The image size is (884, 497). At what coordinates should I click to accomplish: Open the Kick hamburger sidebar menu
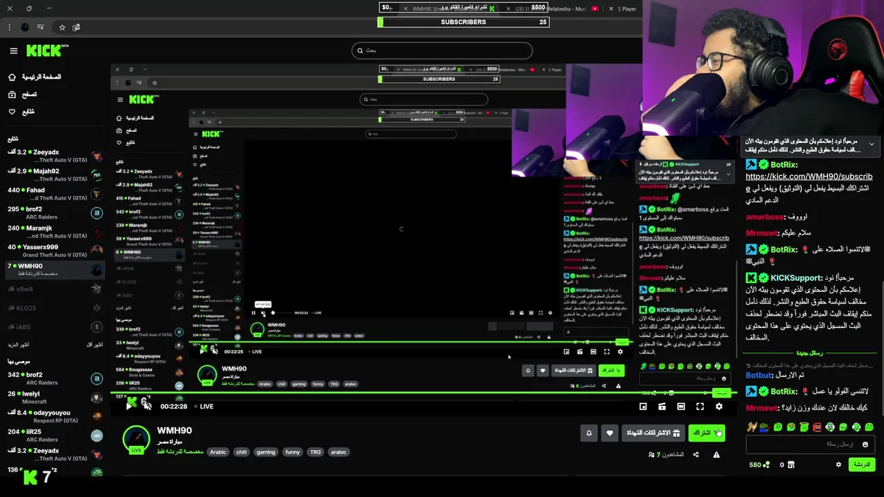(x=13, y=50)
